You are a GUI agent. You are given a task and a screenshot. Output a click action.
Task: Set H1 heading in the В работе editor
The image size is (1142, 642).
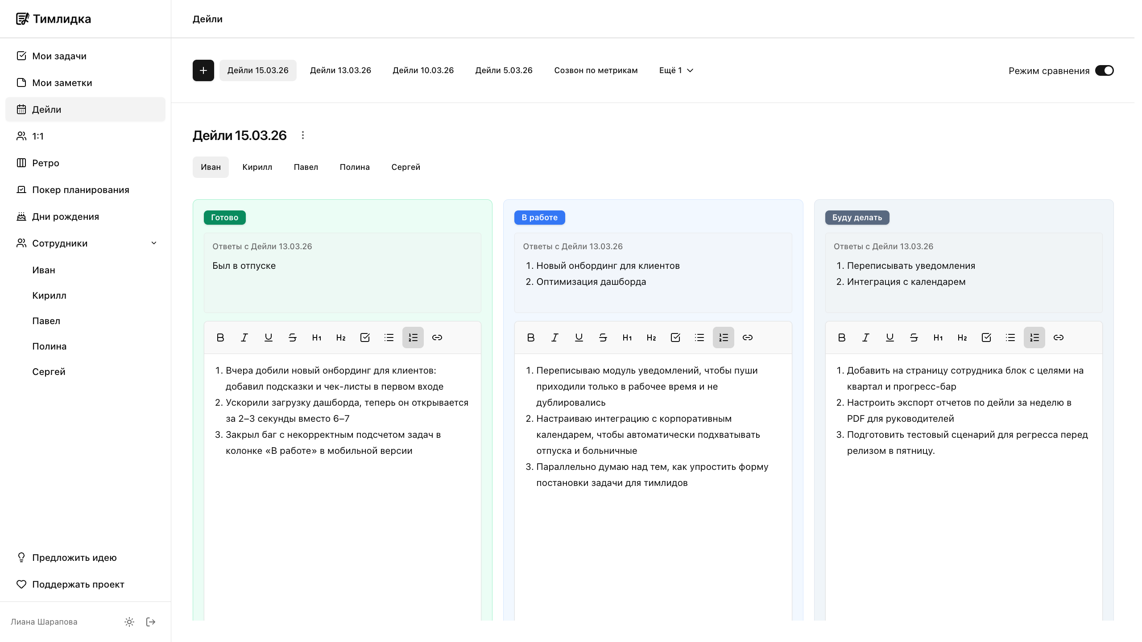627,337
